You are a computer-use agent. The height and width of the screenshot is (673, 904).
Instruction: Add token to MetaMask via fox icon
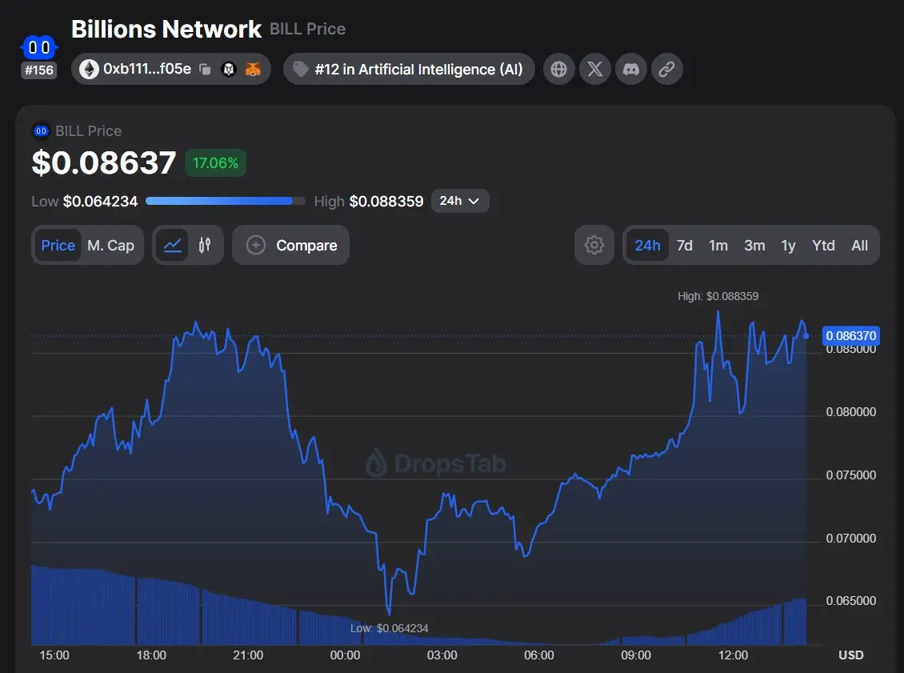click(x=253, y=69)
